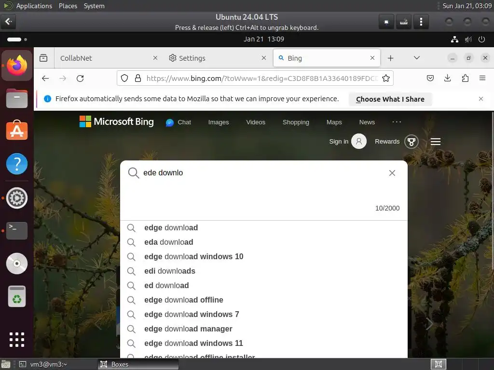Open the Applications menu
This screenshot has width=494, height=370.
click(x=34, y=6)
